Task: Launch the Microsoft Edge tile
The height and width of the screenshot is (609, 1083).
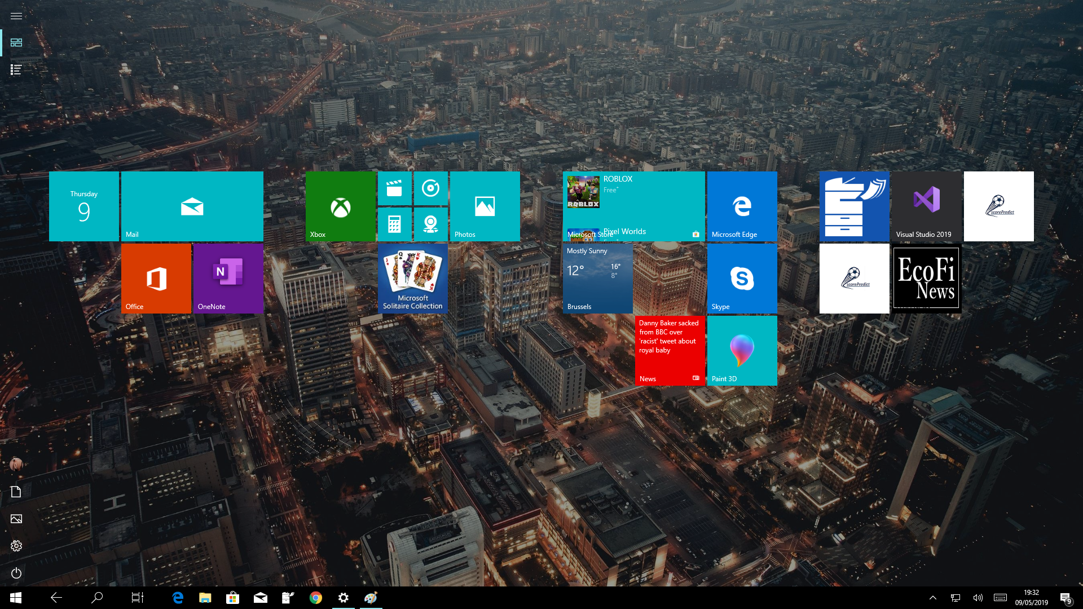Action: point(742,206)
